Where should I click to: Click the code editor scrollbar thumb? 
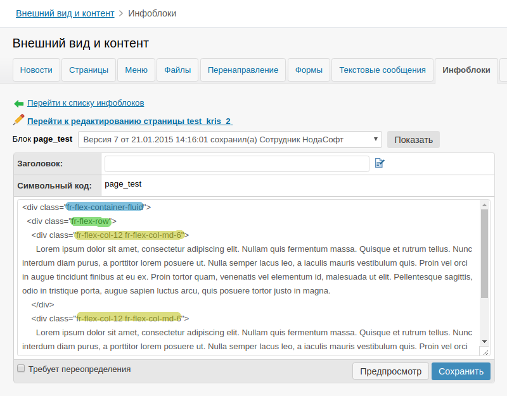484,254
